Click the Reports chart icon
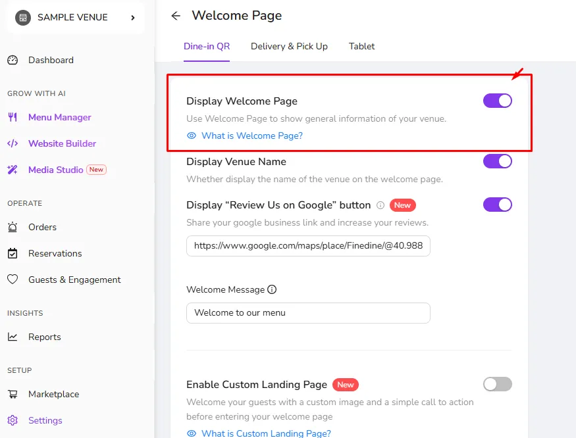 tap(13, 337)
